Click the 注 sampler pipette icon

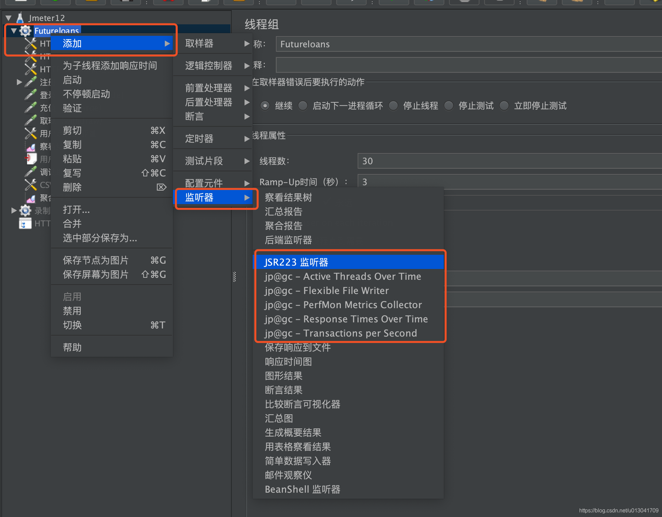coord(30,82)
